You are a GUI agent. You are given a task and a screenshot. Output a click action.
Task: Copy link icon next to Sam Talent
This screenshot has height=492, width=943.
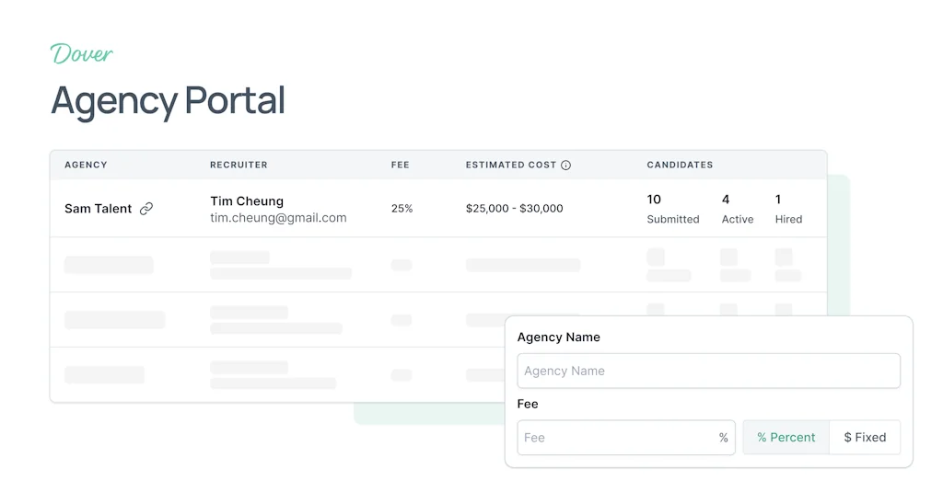point(146,209)
